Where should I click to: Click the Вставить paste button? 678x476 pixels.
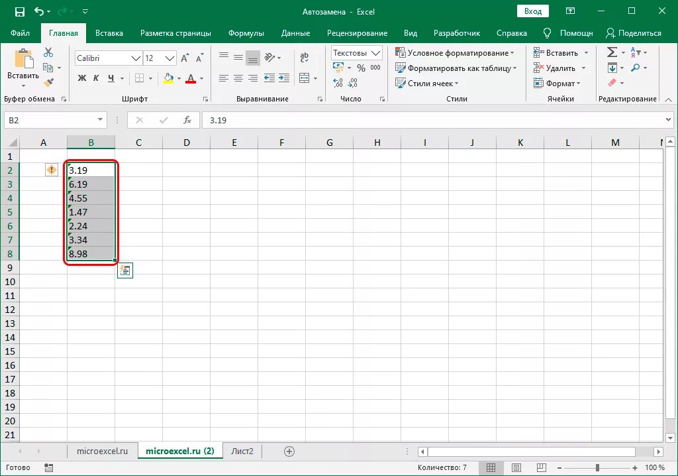pos(23,65)
